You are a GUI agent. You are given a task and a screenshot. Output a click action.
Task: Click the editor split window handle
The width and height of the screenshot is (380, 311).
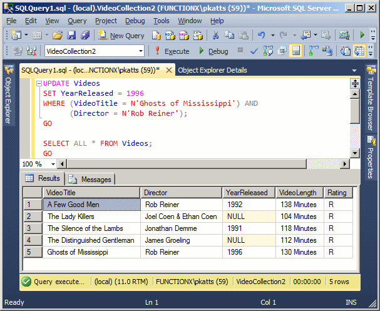[x=355, y=83]
